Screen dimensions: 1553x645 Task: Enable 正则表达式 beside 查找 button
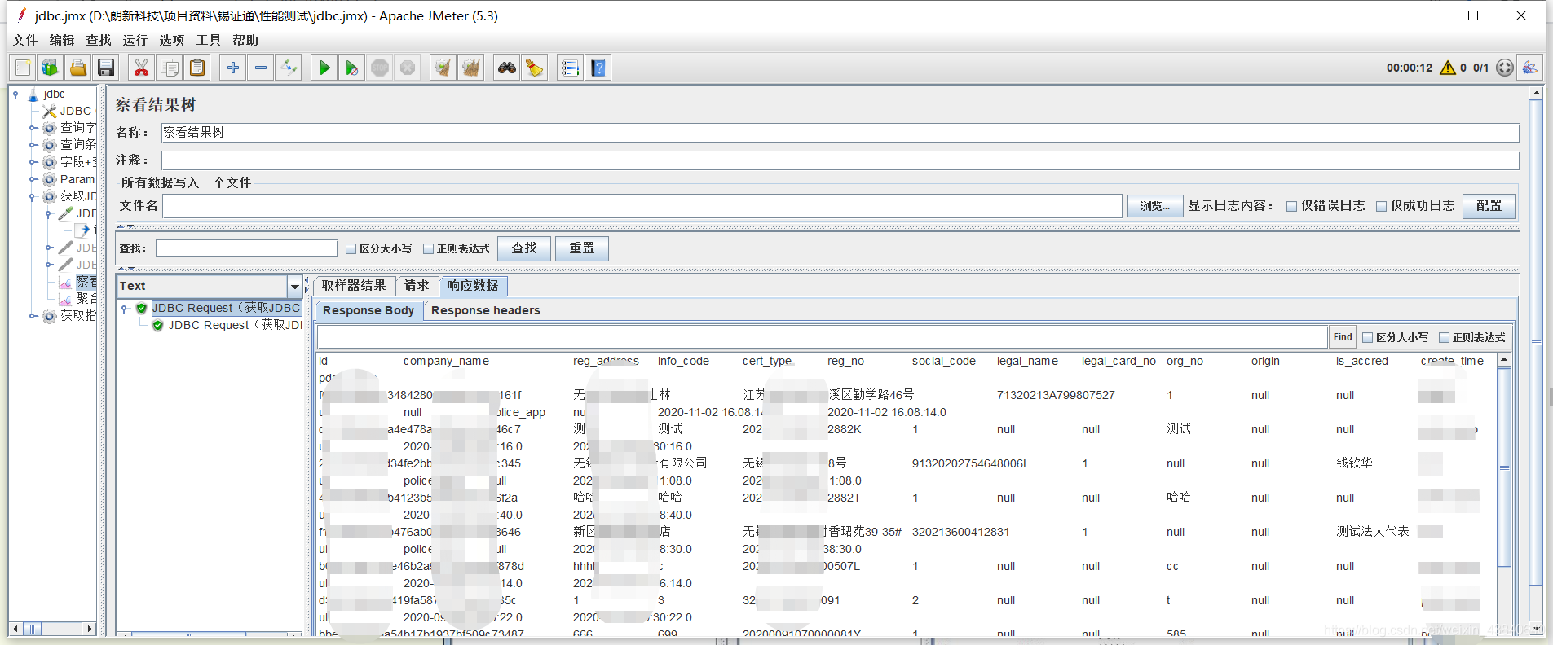428,248
